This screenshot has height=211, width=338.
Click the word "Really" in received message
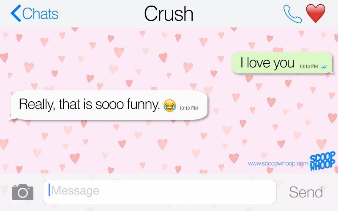point(37,105)
